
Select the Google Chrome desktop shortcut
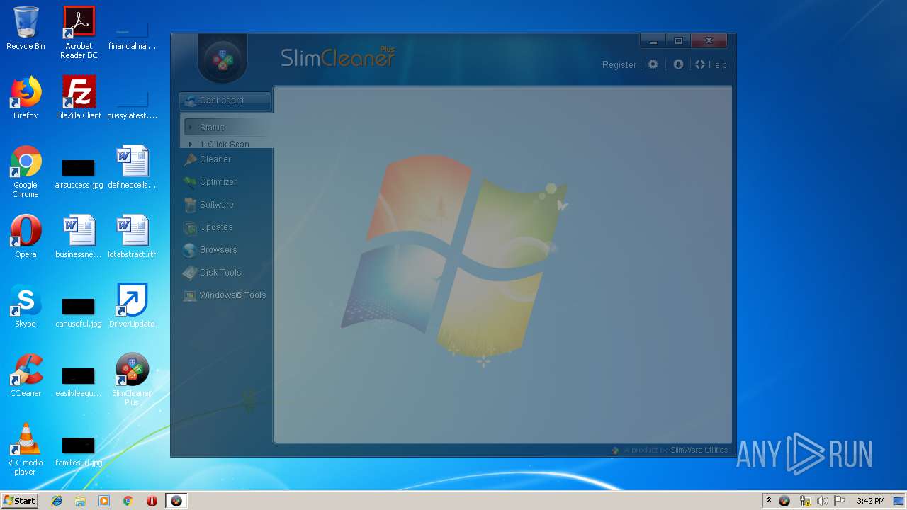(26, 171)
